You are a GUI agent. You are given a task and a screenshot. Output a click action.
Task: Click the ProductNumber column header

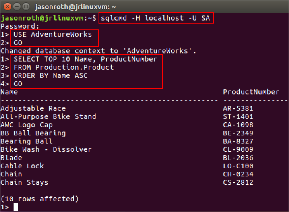tap(251, 92)
